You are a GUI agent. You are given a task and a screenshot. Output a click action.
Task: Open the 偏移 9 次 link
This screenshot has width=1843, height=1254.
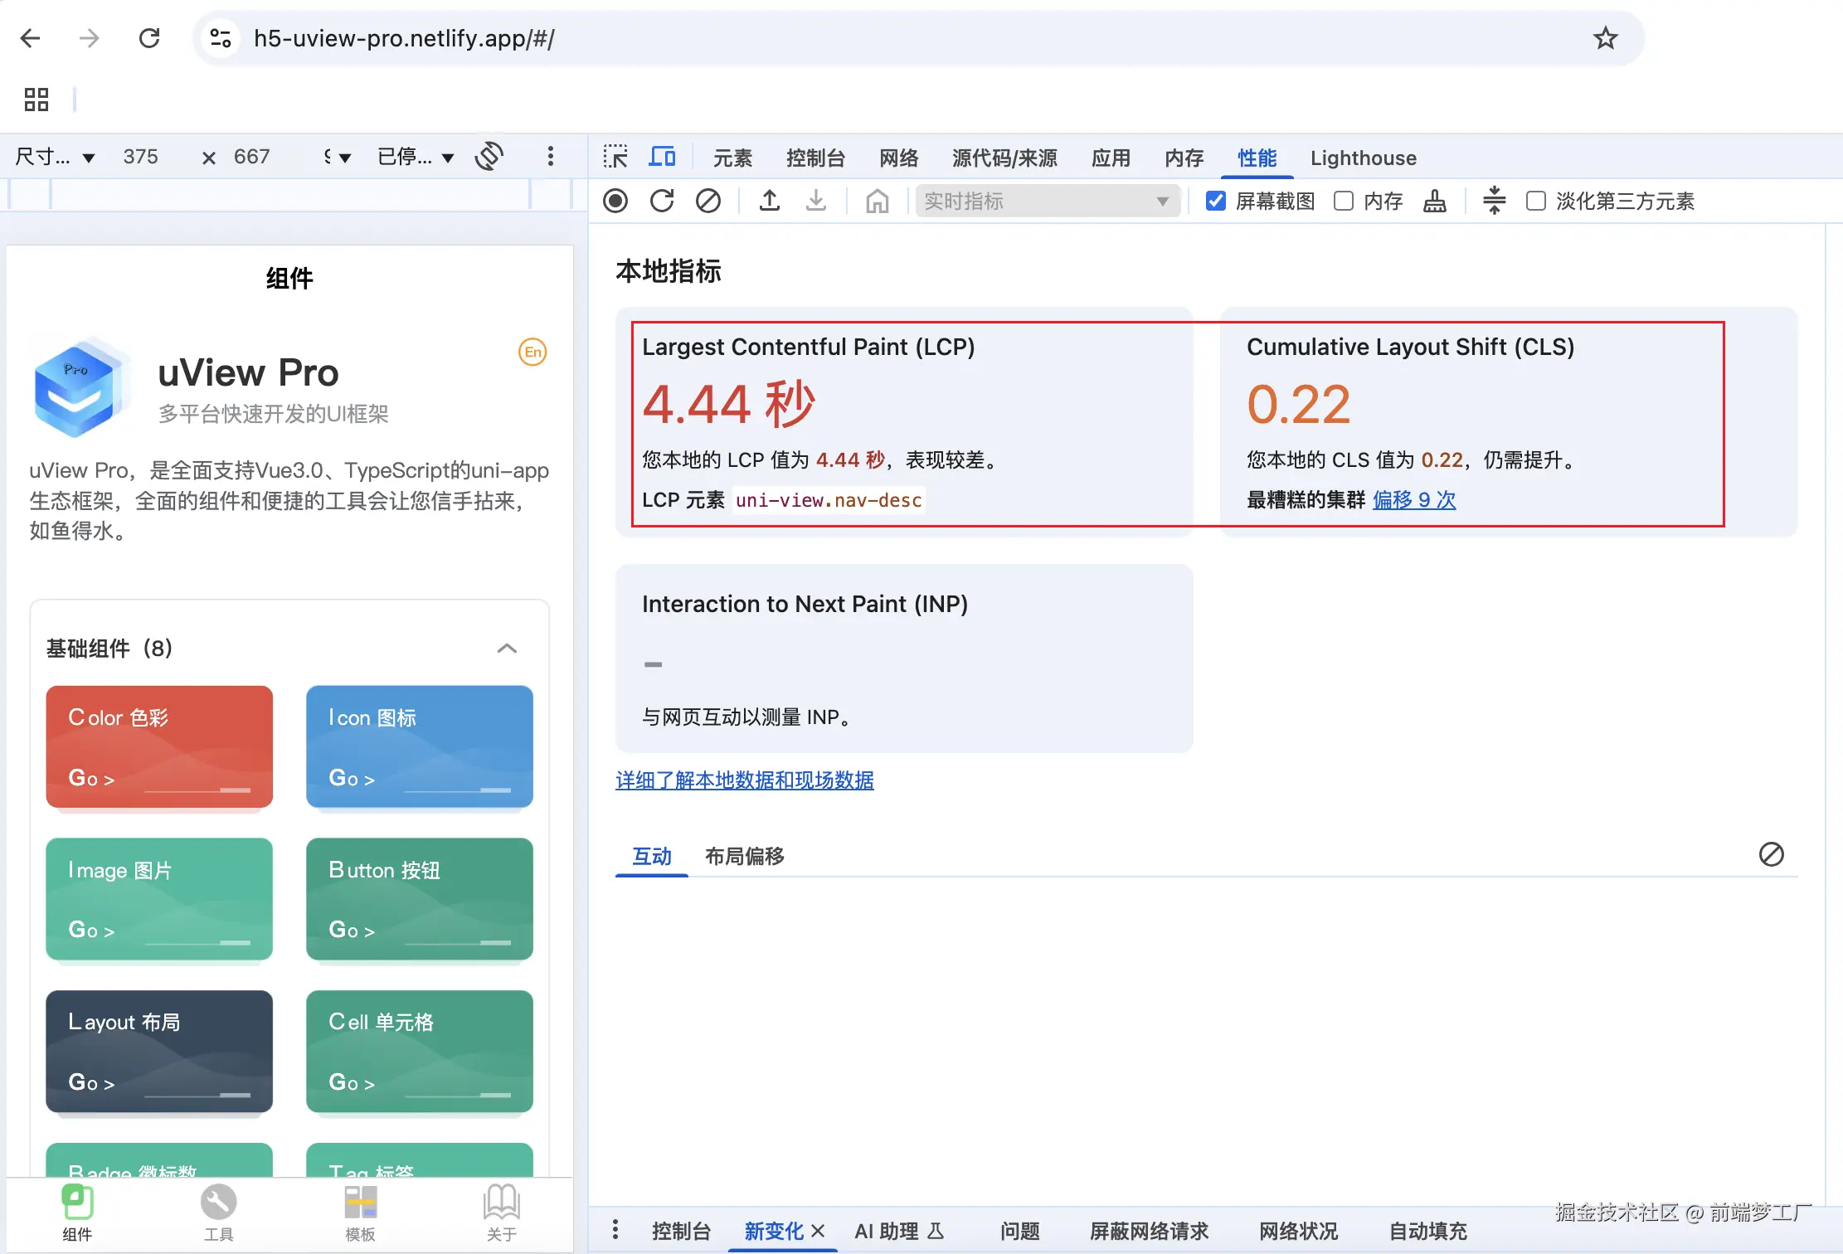(x=1413, y=500)
